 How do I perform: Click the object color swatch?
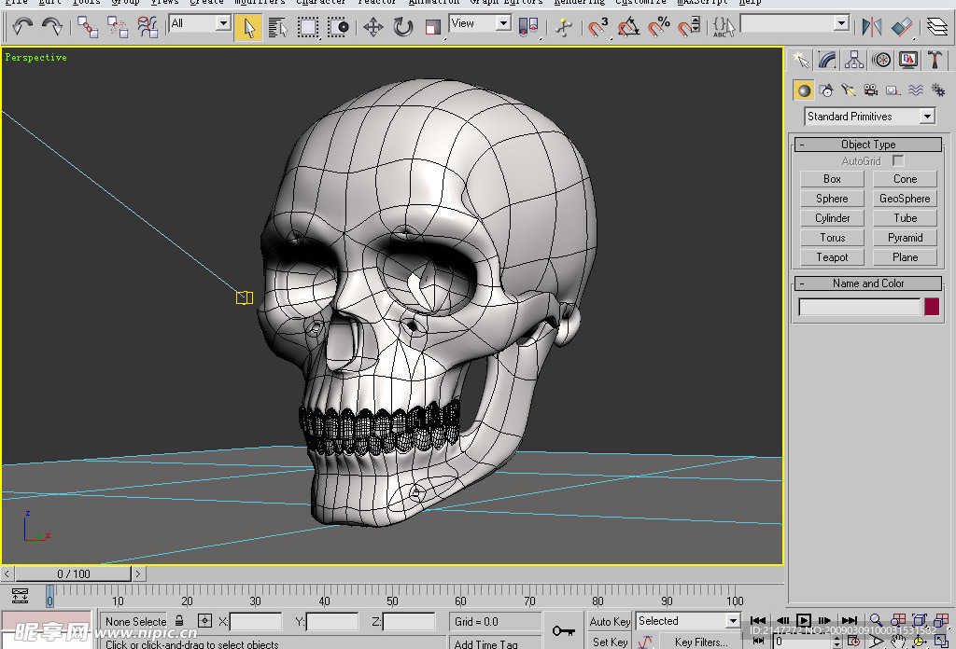point(932,306)
